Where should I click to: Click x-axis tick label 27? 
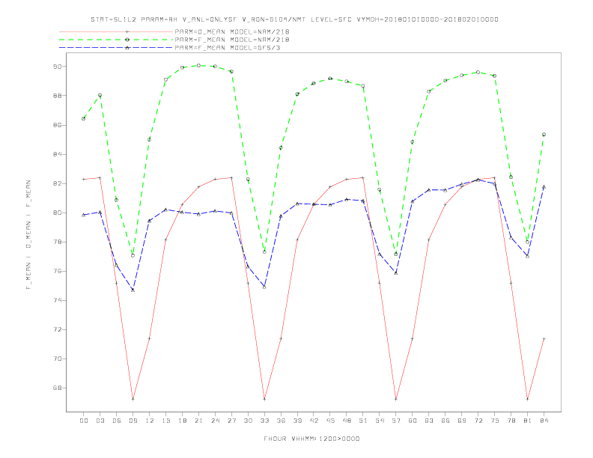231,421
